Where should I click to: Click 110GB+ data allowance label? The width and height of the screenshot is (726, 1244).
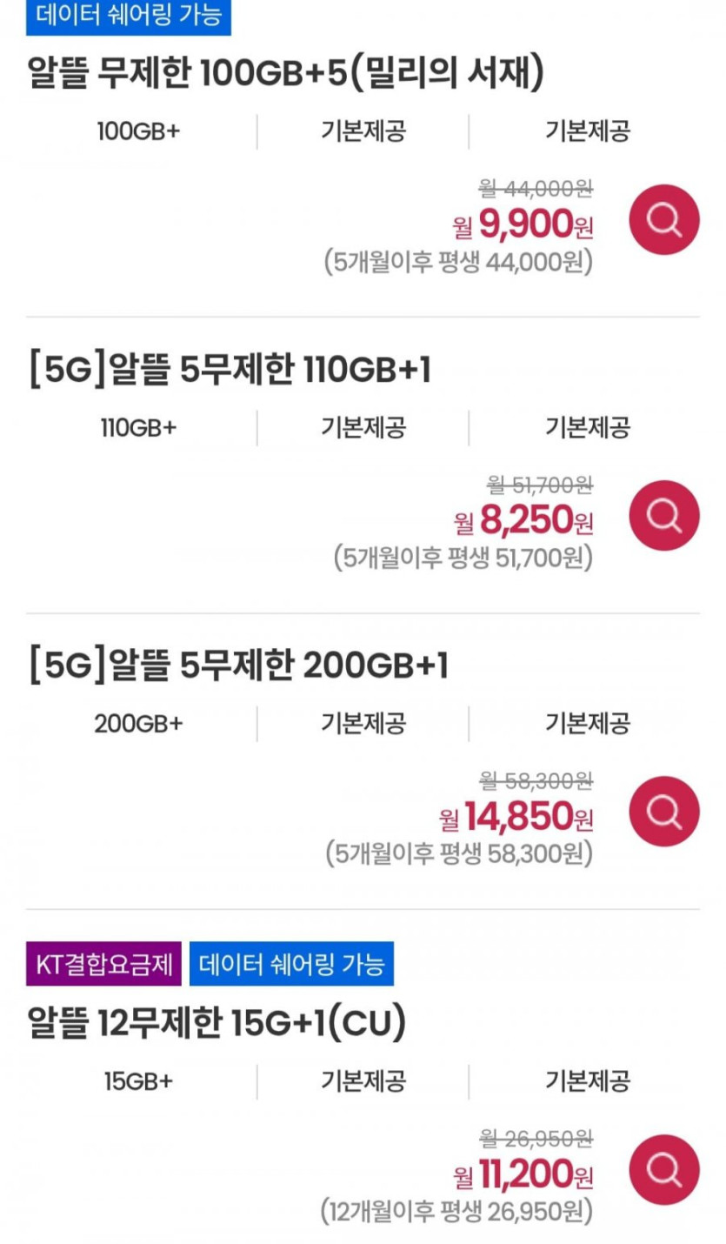pyautogui.click(x=139, y=428)
